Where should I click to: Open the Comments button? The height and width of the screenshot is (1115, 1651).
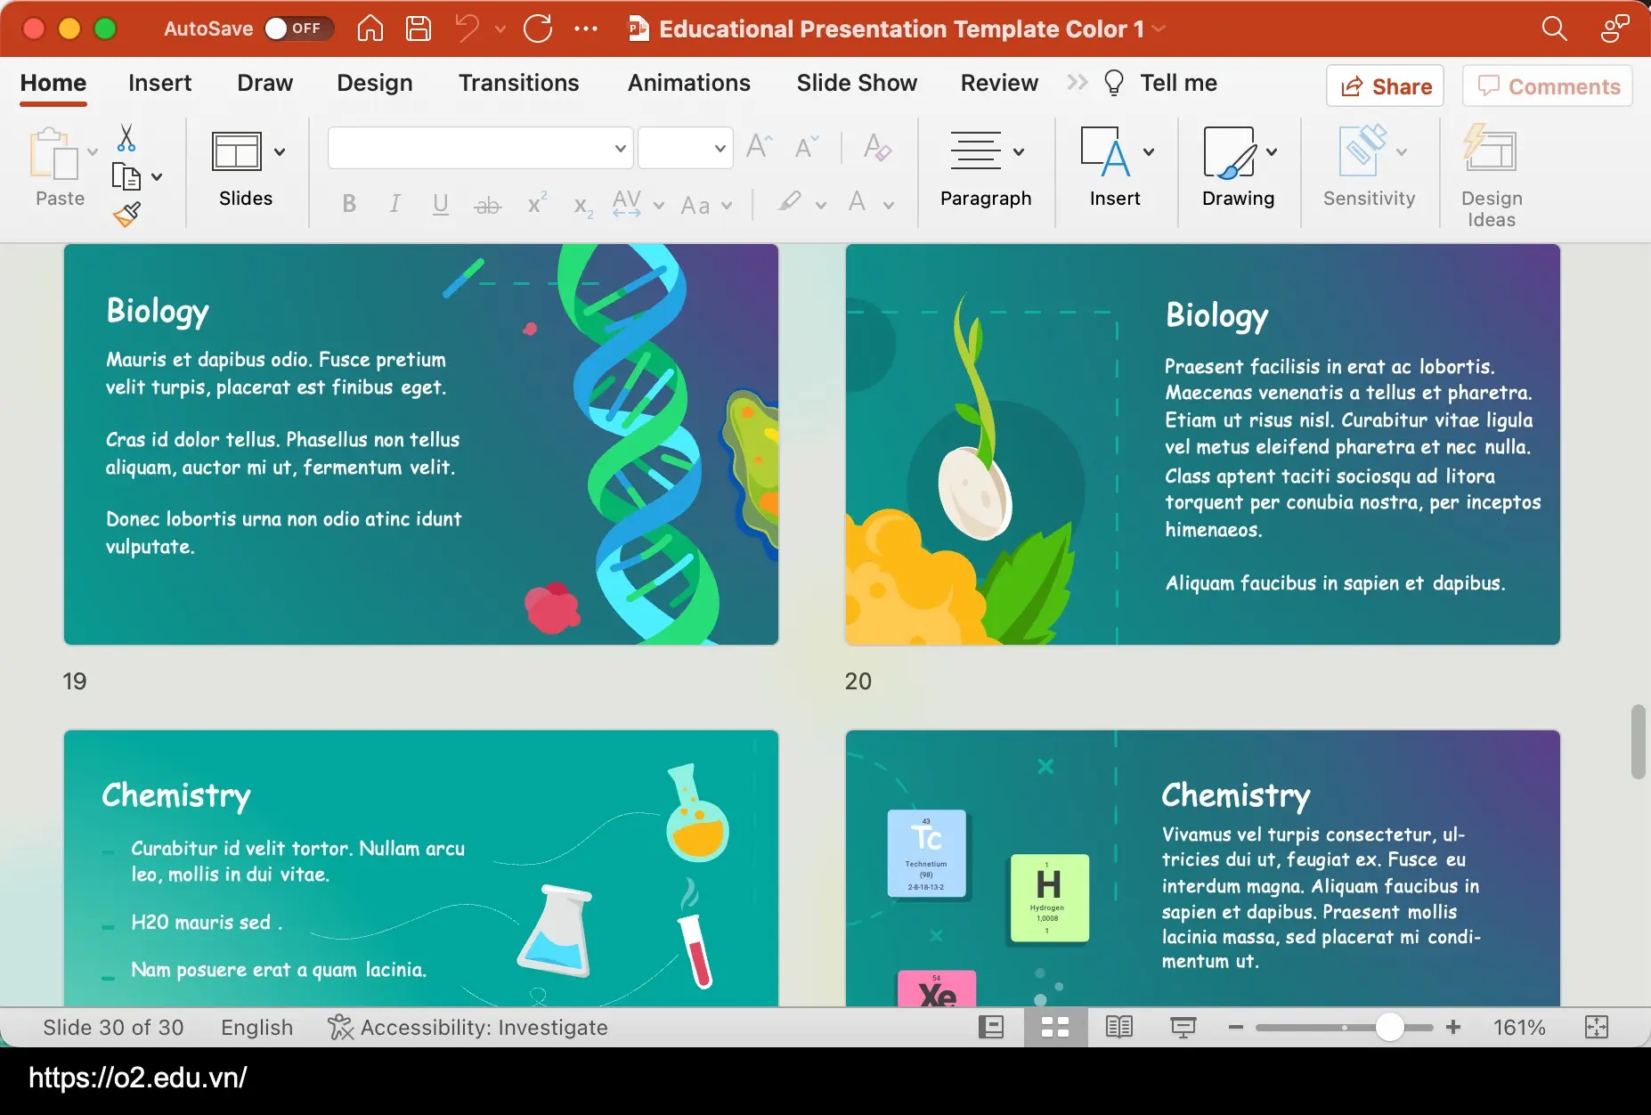(x=1547, y=85)
